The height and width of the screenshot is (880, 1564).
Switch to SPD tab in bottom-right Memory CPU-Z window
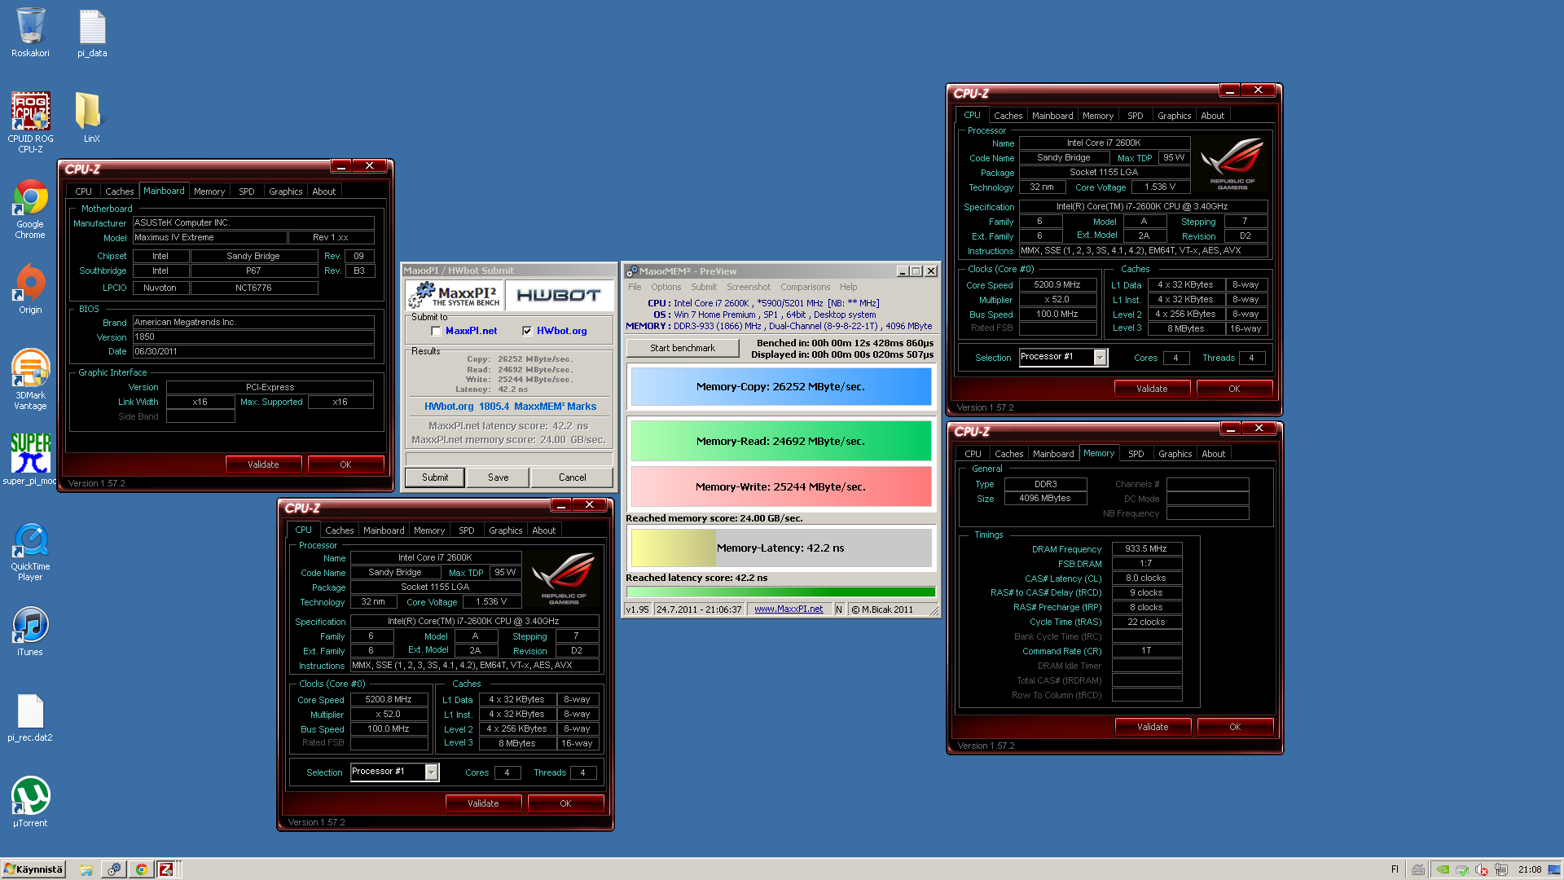coord(1136,454)
